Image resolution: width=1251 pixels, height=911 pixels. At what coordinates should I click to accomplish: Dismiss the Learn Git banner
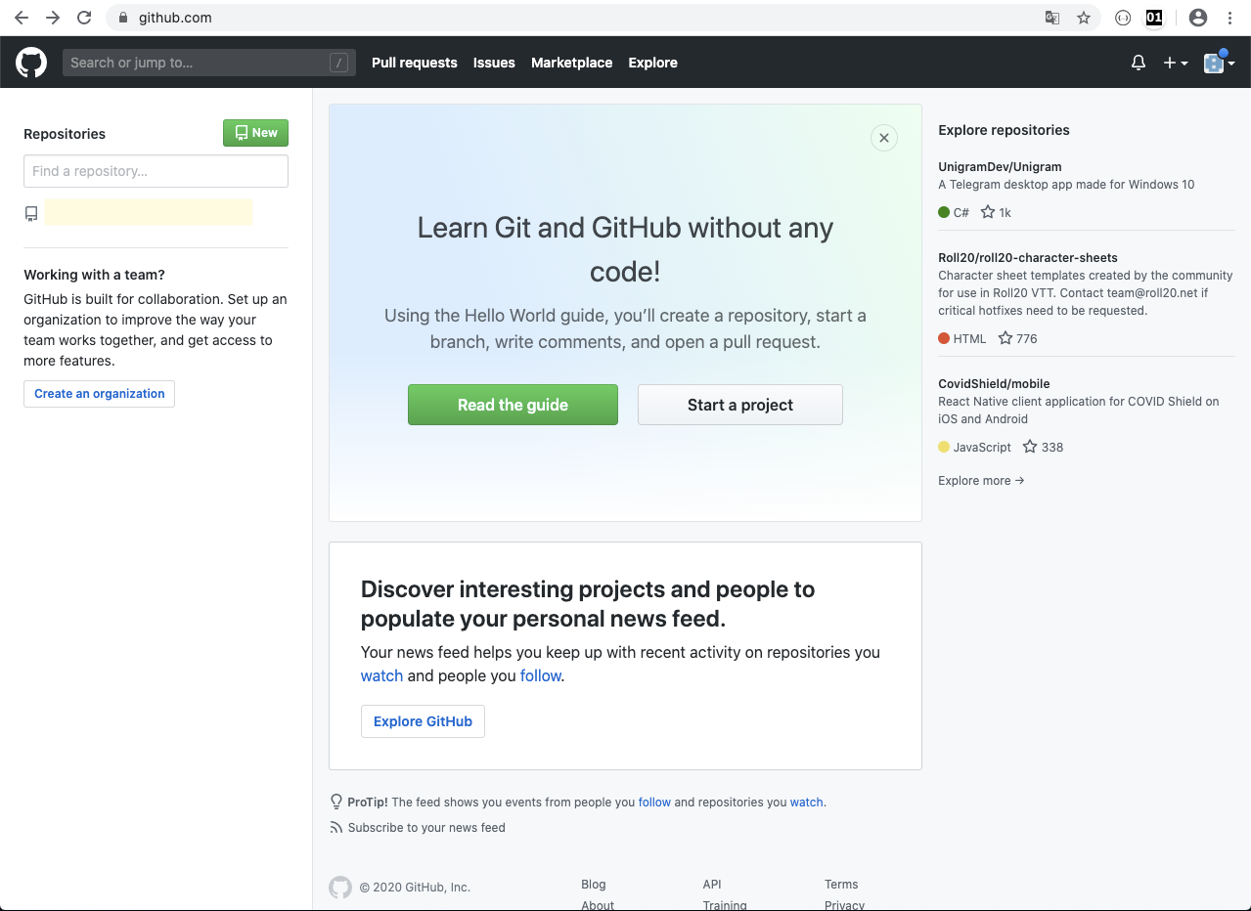click(x=884, y=138)
